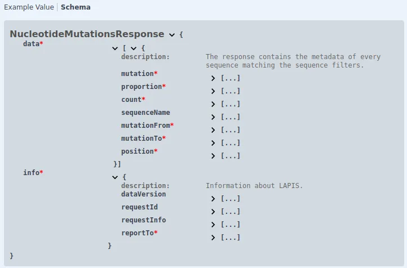Collapse the info object chevron
407x268 pixels.
pyautogui.click(x=116, y=177)
